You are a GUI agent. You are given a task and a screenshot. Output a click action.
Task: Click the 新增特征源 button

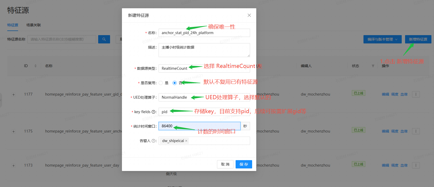418,39
